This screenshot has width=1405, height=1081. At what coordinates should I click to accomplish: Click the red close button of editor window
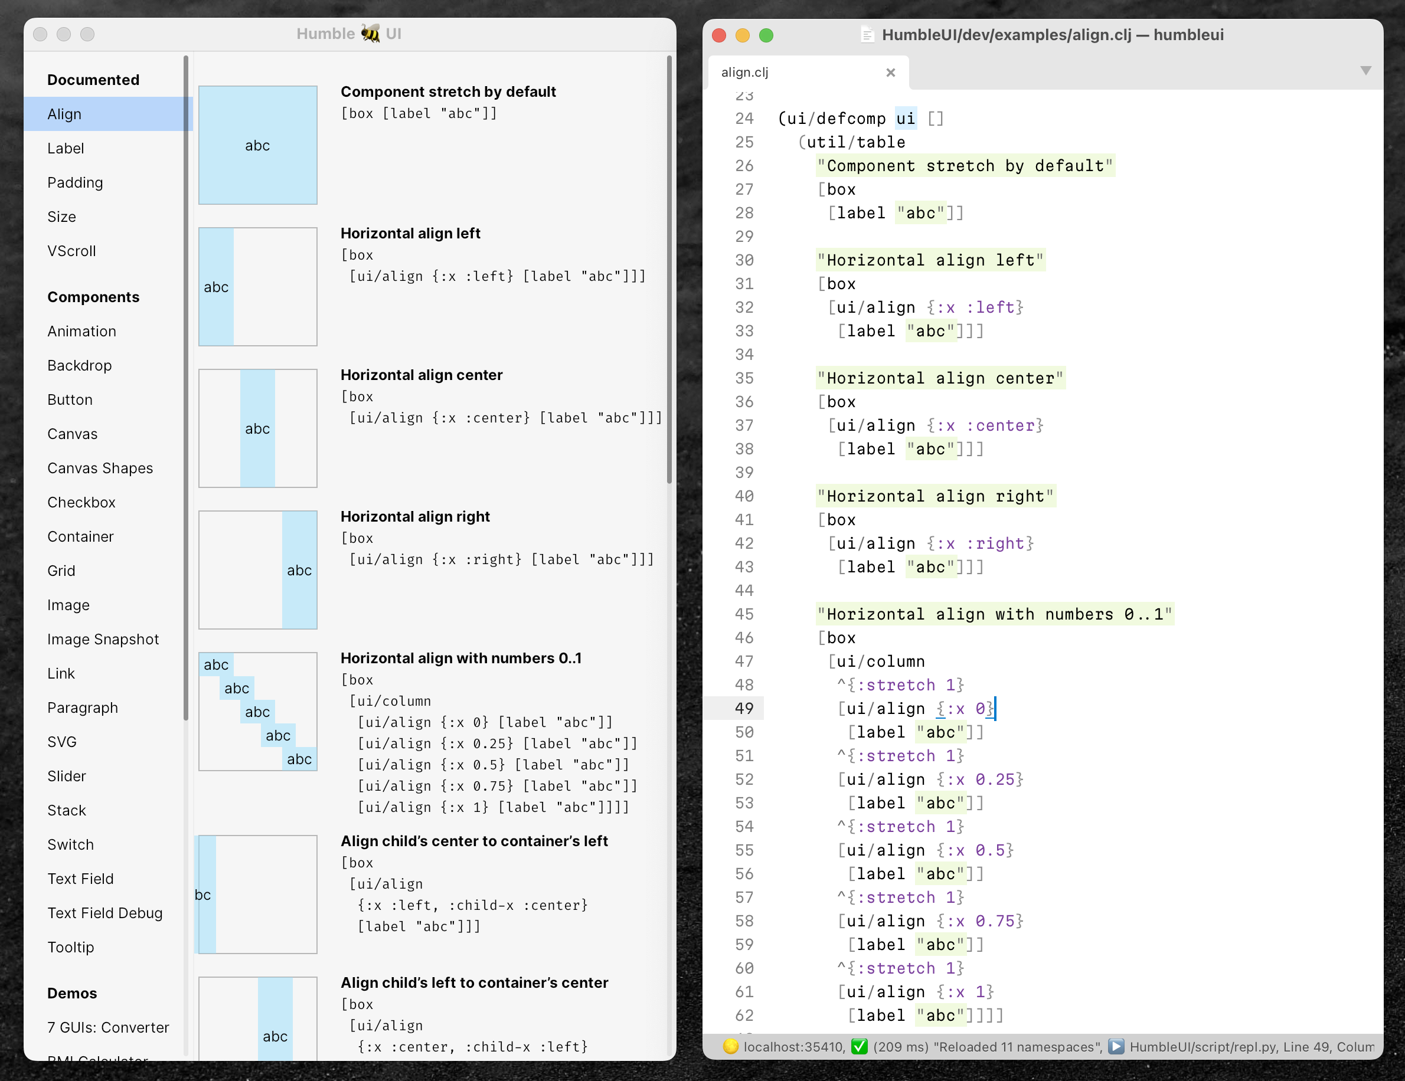click(718, 35)
